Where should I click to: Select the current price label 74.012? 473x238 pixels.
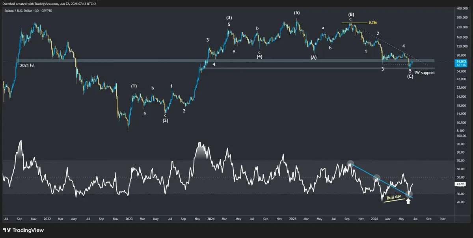(461, 61)
